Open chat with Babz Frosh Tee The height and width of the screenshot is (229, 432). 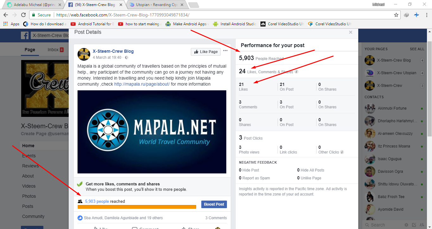394,196
